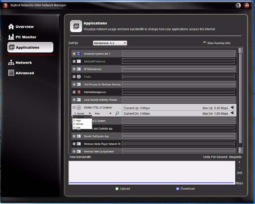
Task: Click the Units Per Second Megabits label
Action: tap(222, 157)
